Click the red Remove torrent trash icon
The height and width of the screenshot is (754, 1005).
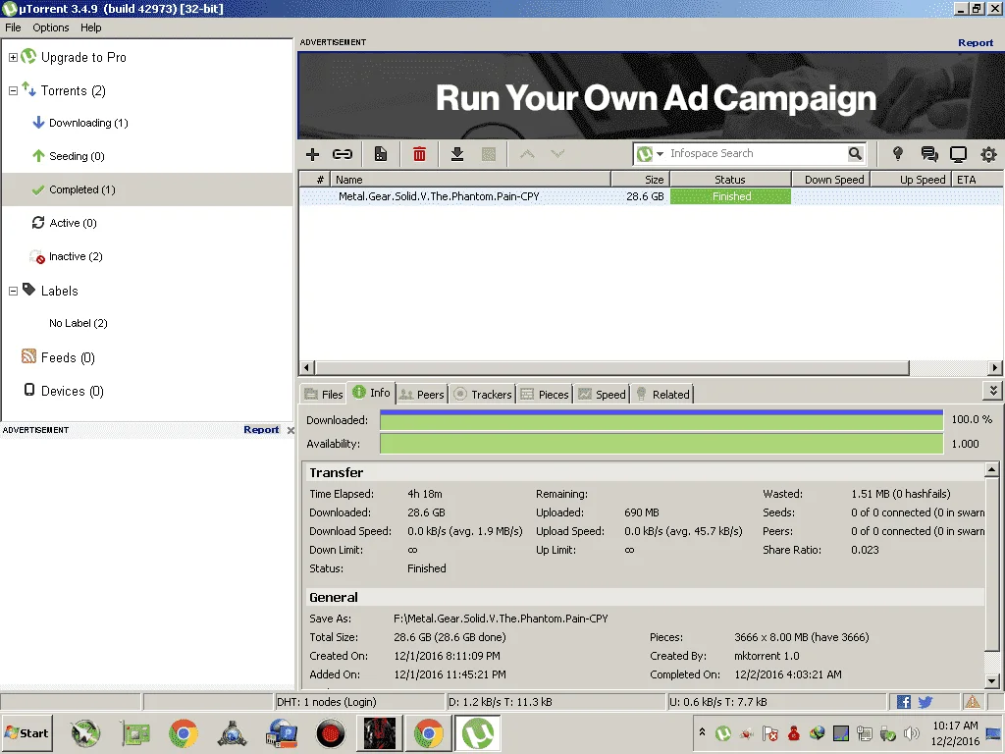pyautogui.click(x=419, y=154)
